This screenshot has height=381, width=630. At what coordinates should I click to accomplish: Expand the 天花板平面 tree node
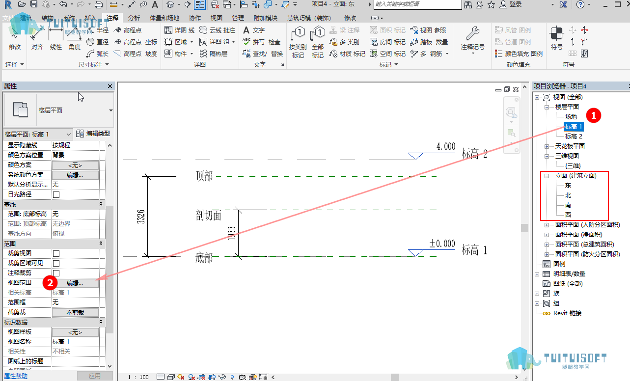pyautogui.click(x=547, y=146)
